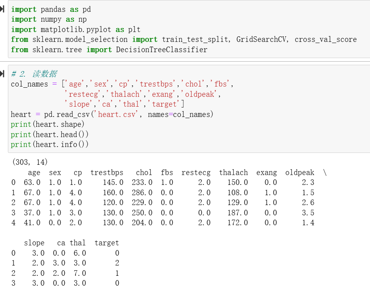Screen dimensions: 370x290
Task: Click the 'age' column header in output
Action: (34, 173)
